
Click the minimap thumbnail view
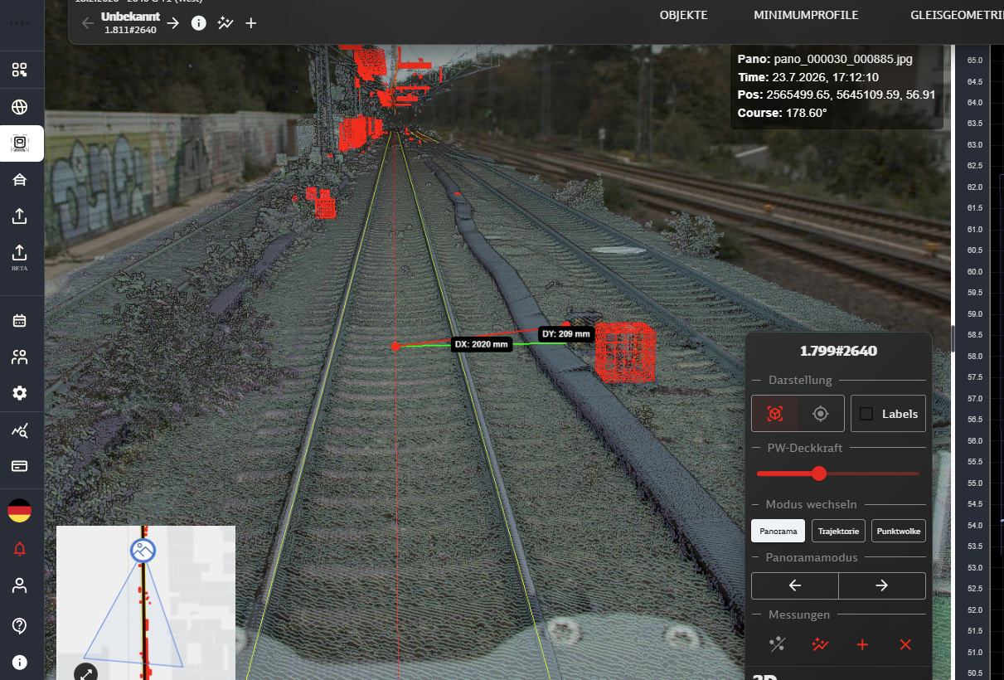coord(146,603)
